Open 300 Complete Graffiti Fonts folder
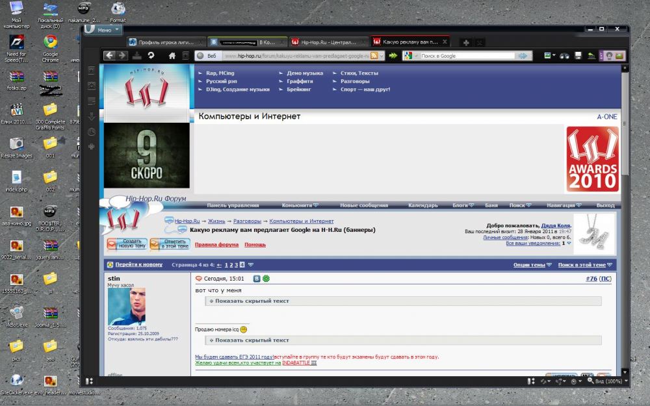The height and width of the screenshot is (406, 650). tap(50, 117)
